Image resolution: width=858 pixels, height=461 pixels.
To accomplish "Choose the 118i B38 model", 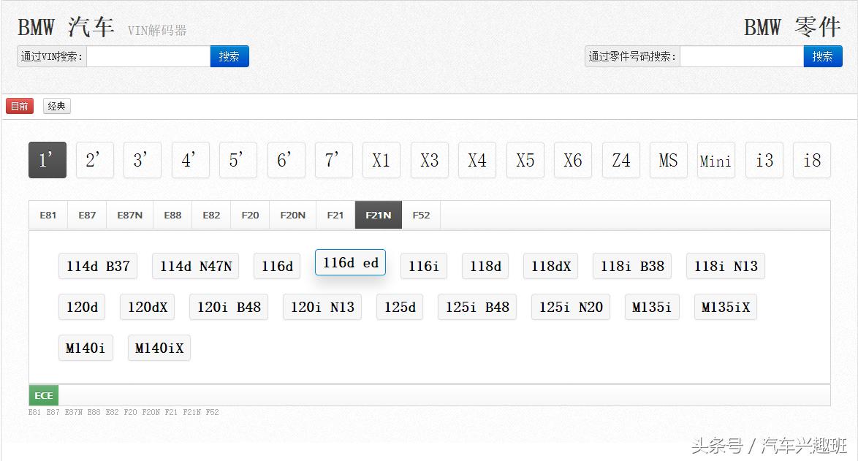I will [x=632, y=267].
